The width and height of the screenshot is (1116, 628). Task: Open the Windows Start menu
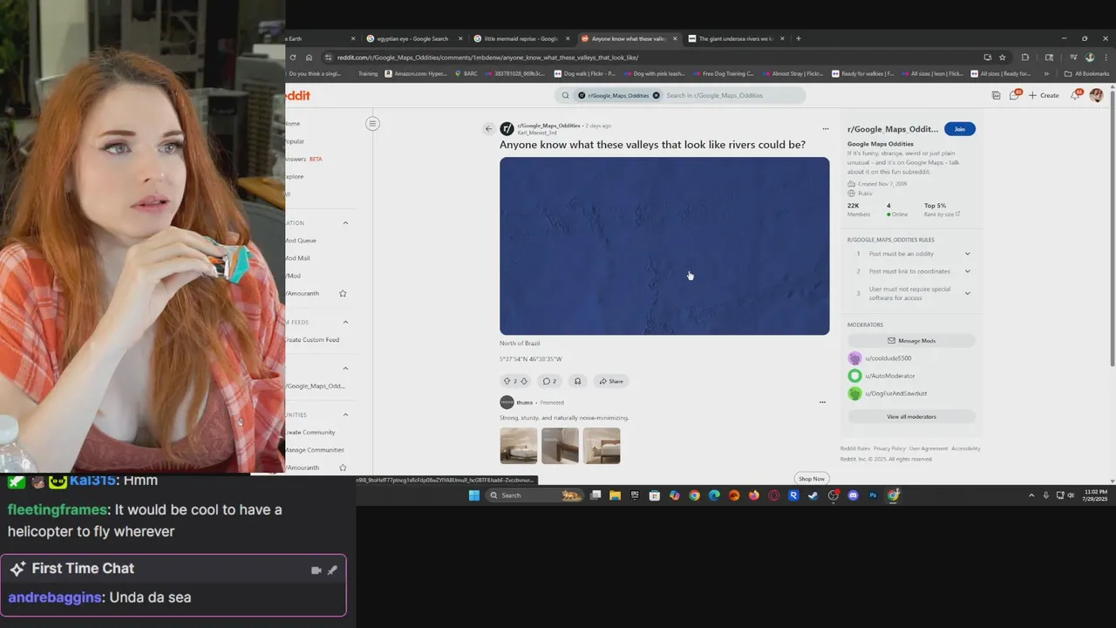pyautogui.click(x=473, y=495)
